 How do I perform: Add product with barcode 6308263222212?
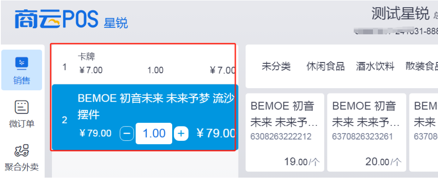(285, 133)
